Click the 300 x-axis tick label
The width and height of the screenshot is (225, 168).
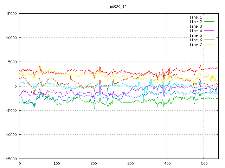pos(130,163)
